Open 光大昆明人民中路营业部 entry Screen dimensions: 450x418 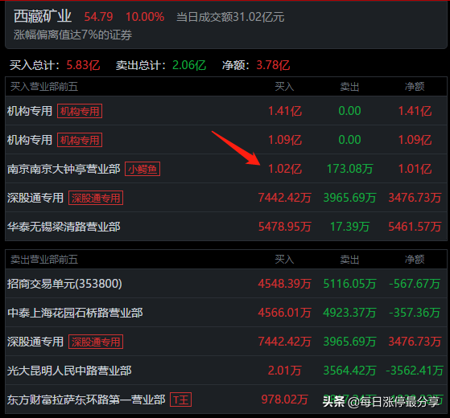(226, 371)
